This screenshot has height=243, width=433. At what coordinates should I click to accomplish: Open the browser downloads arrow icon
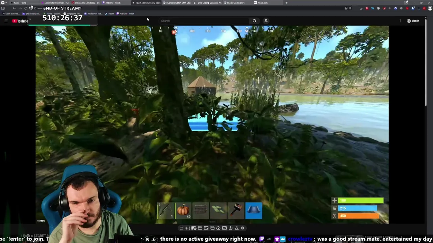(x=361, y=8)
